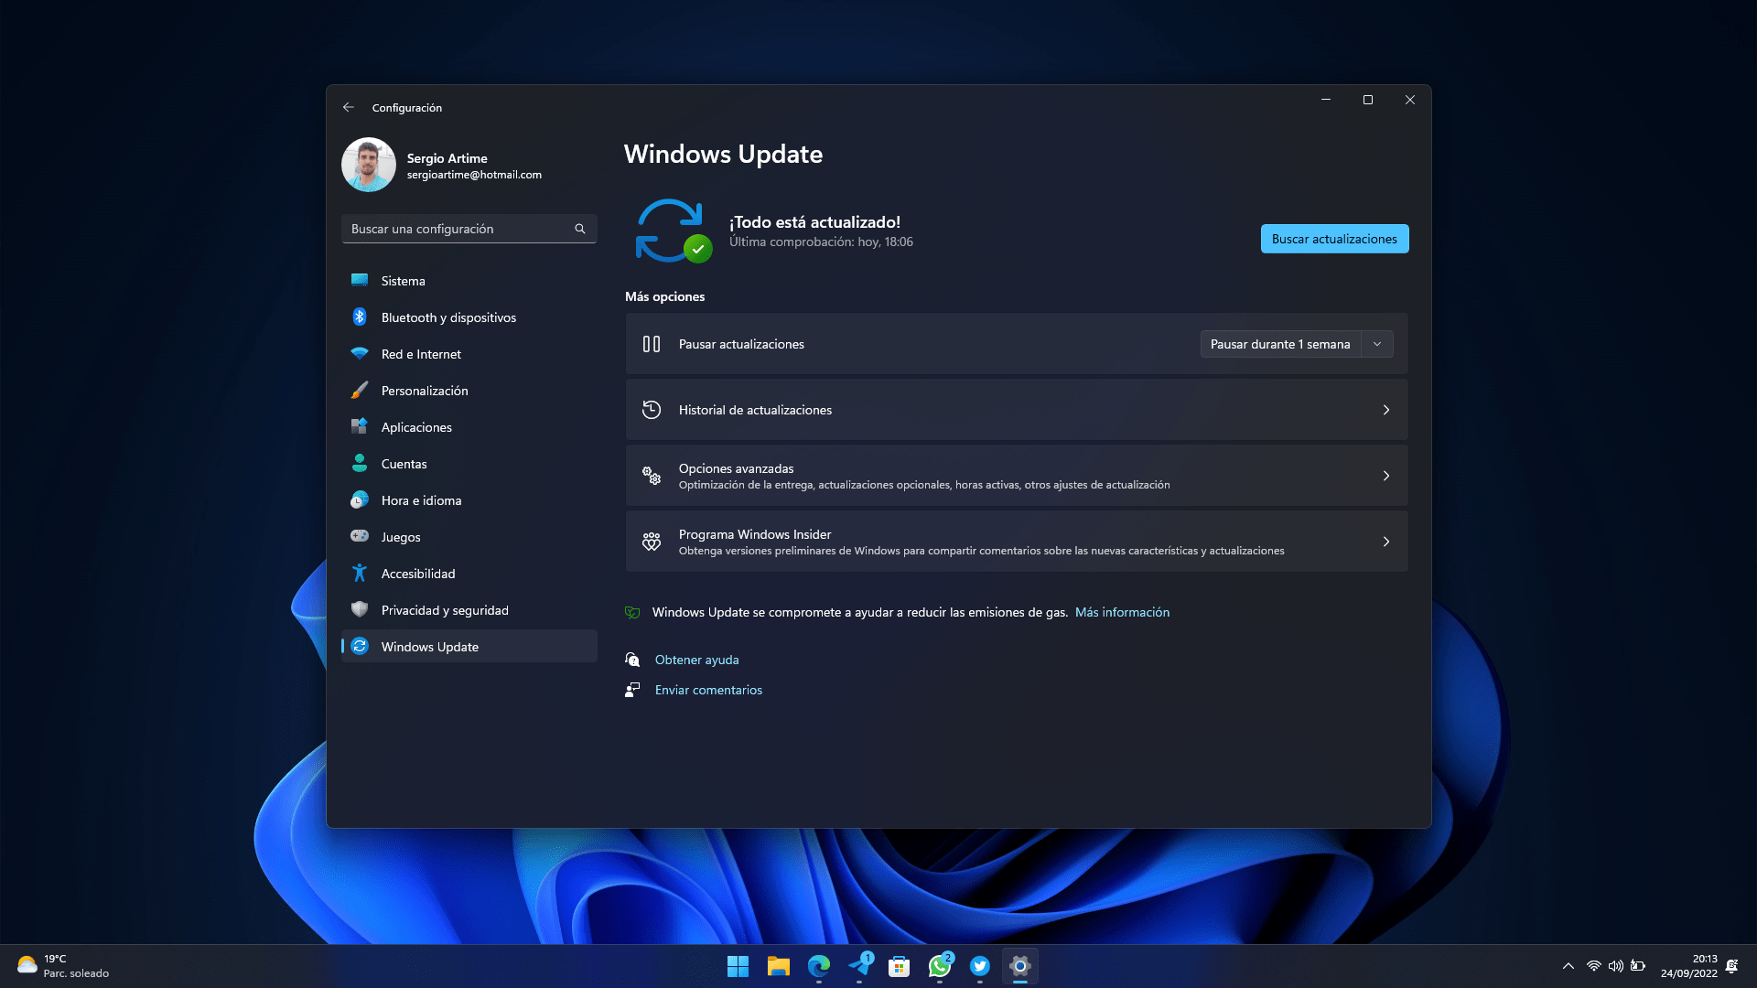
Task: Switch to Personalización settings
Action: pyautogui.click(x=425, y=391)
